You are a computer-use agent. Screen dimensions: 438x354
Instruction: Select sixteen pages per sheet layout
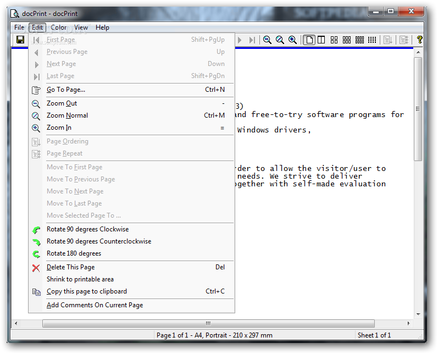[372, 40]
